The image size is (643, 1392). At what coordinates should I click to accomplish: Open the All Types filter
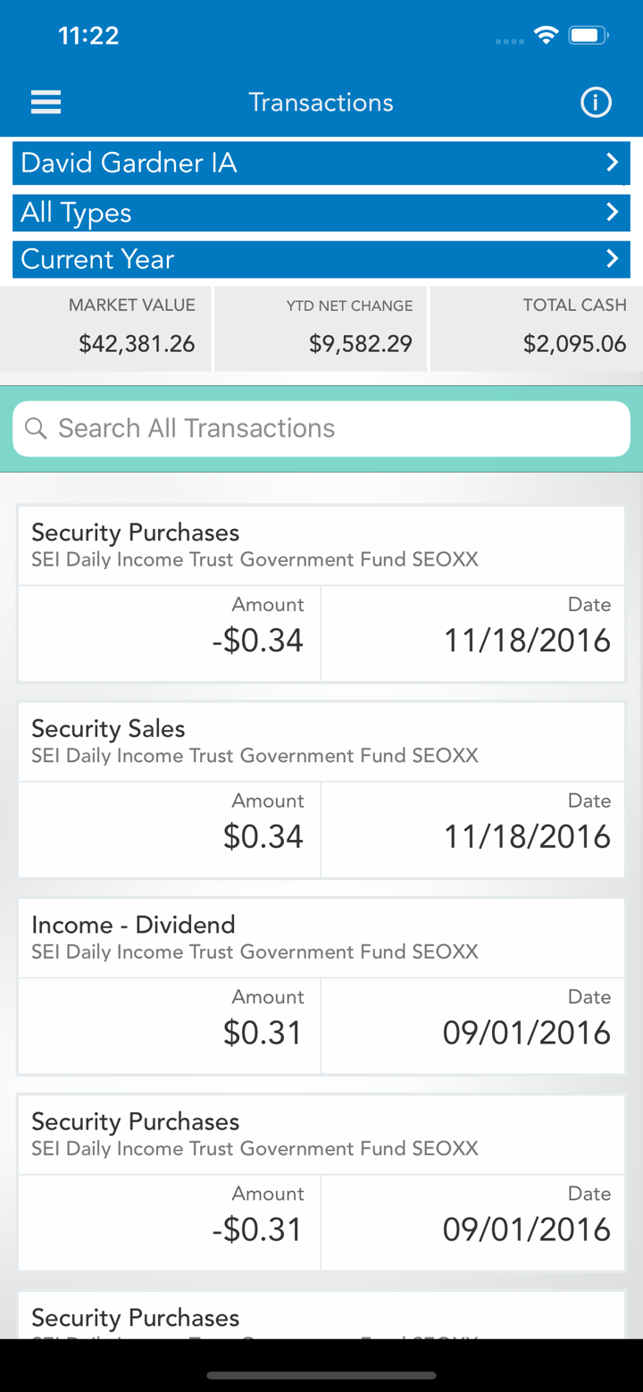[304, 213]
